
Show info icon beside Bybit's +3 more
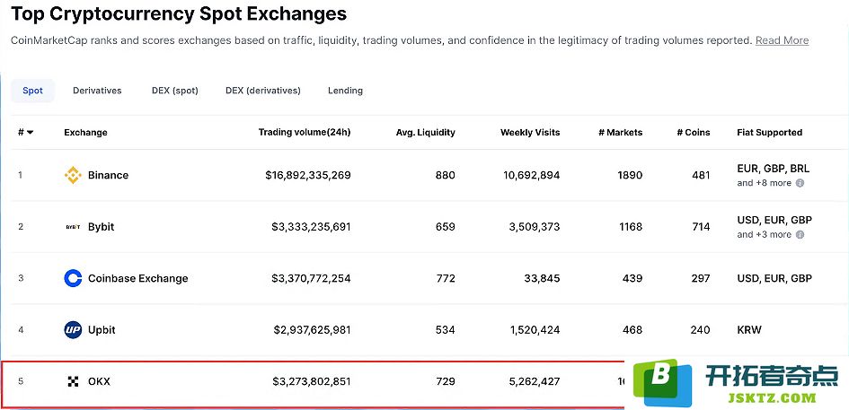tap(800, 234)
